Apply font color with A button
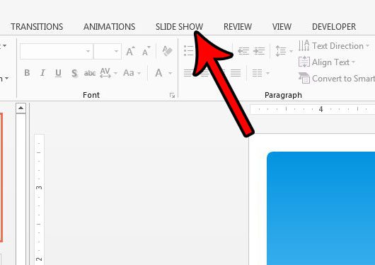 (x=158, y=73)
